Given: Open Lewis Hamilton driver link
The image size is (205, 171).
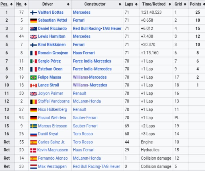Looking at the screenshot, I should tap(52, 36).
